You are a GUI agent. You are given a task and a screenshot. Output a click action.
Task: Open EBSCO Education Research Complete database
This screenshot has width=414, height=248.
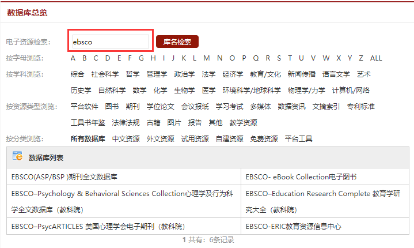pos(323,201)
